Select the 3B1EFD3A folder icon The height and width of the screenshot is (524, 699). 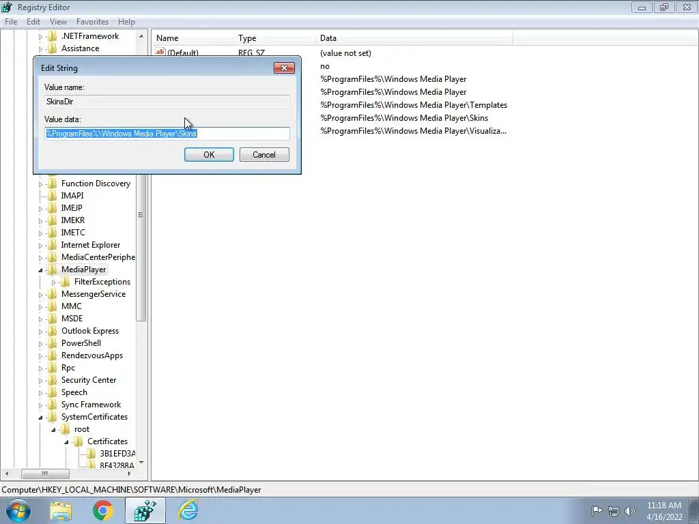click(x=91, y=454)
